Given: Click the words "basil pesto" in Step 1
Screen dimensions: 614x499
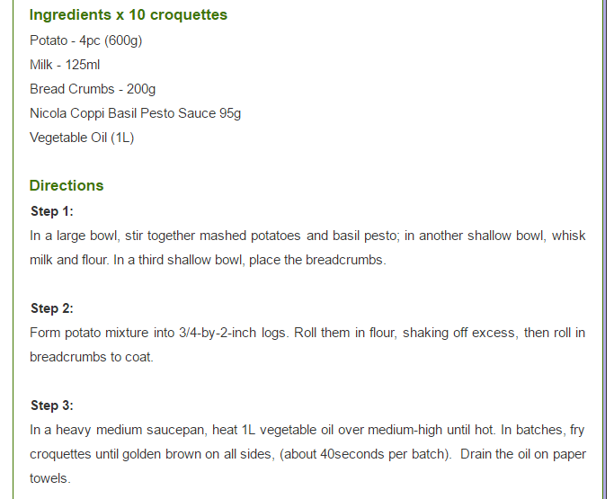Looking at the screenshot, I should pyautogui.click(x=363, y=236).
